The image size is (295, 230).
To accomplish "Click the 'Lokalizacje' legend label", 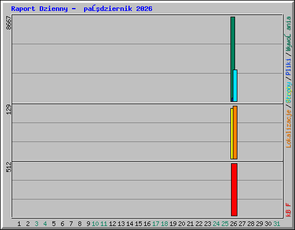I will (x=288, y=129).
